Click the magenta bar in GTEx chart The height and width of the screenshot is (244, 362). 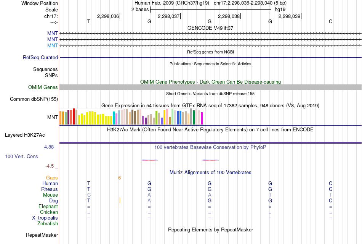pos(202,118)
